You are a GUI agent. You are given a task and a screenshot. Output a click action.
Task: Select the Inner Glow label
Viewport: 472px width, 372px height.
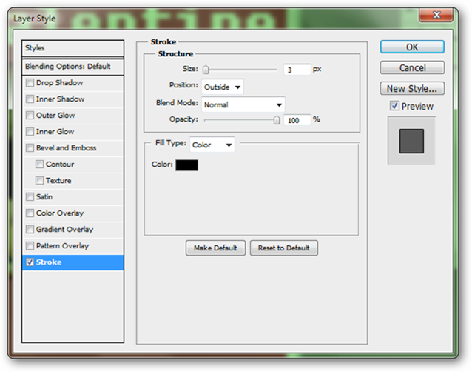(55, 131)
